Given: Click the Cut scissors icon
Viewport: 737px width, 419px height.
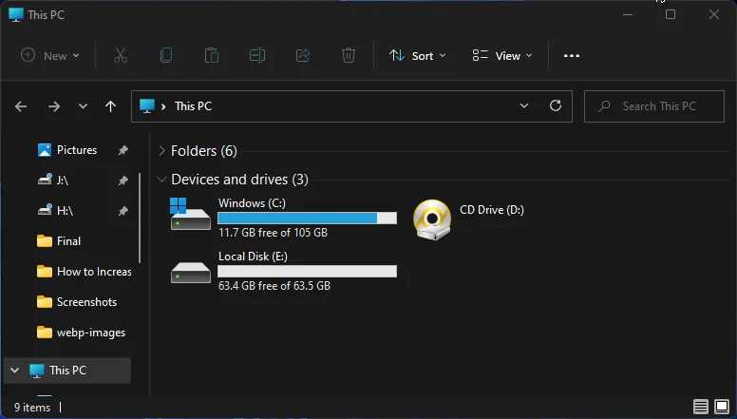Looking at the screenshot, I should point(121,56).
